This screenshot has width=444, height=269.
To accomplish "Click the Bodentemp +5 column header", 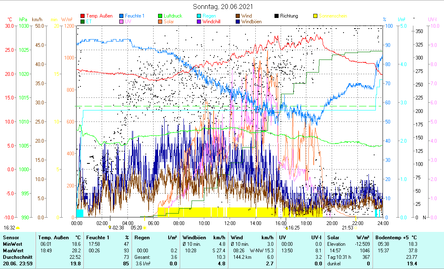I will pos(391,237).
